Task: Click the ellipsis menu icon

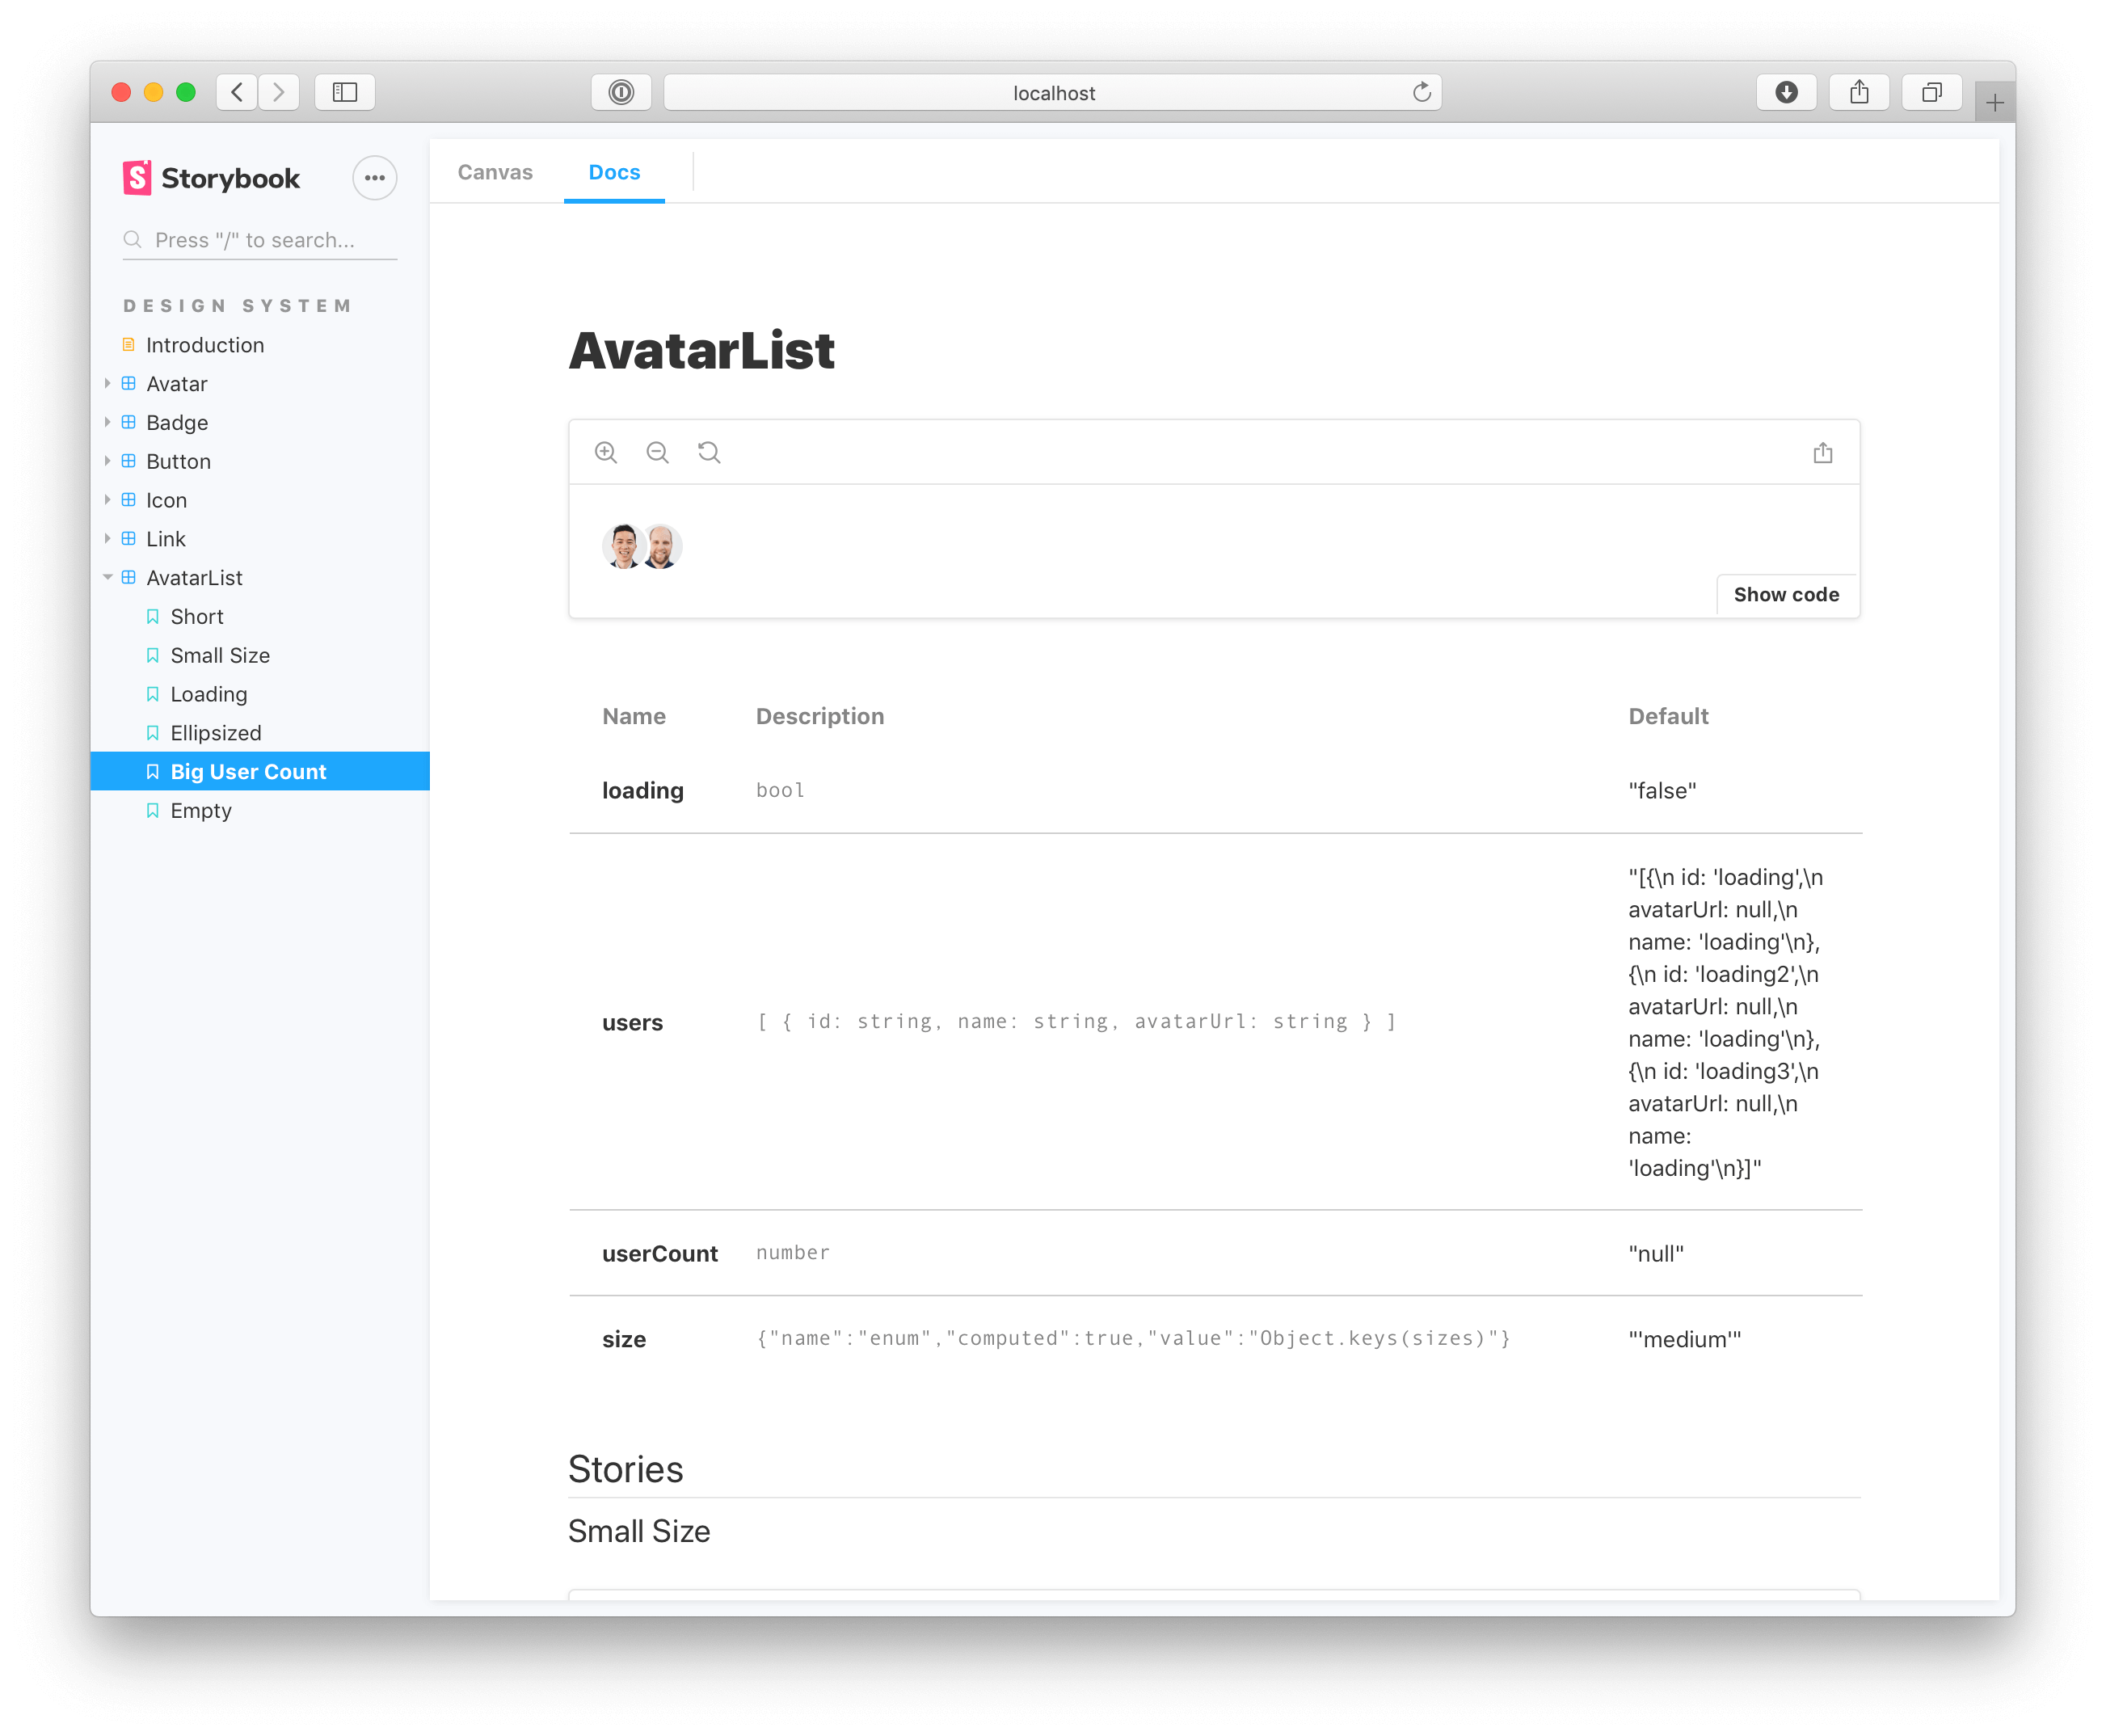Action: [374, 177]
